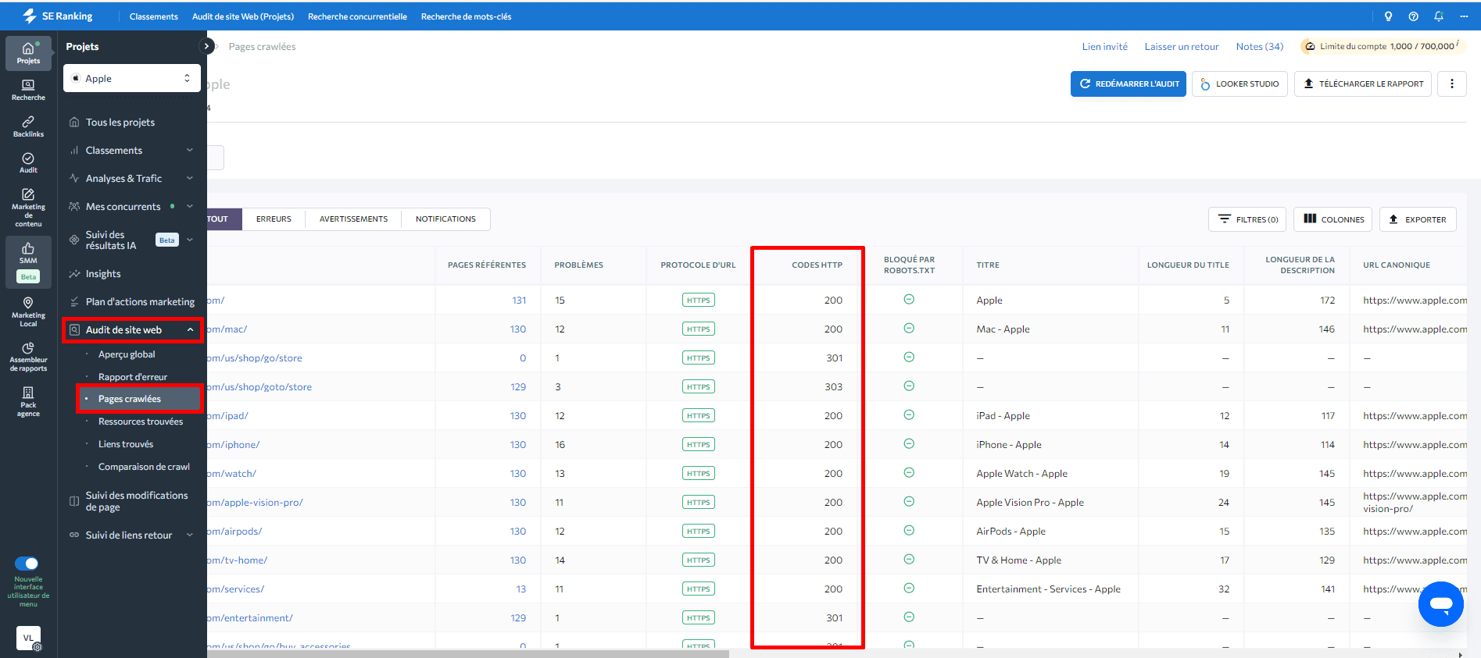This screenshot has height=658, width=1481.
Task: Click Laisser un retour link
Action: pos(1182,46)
